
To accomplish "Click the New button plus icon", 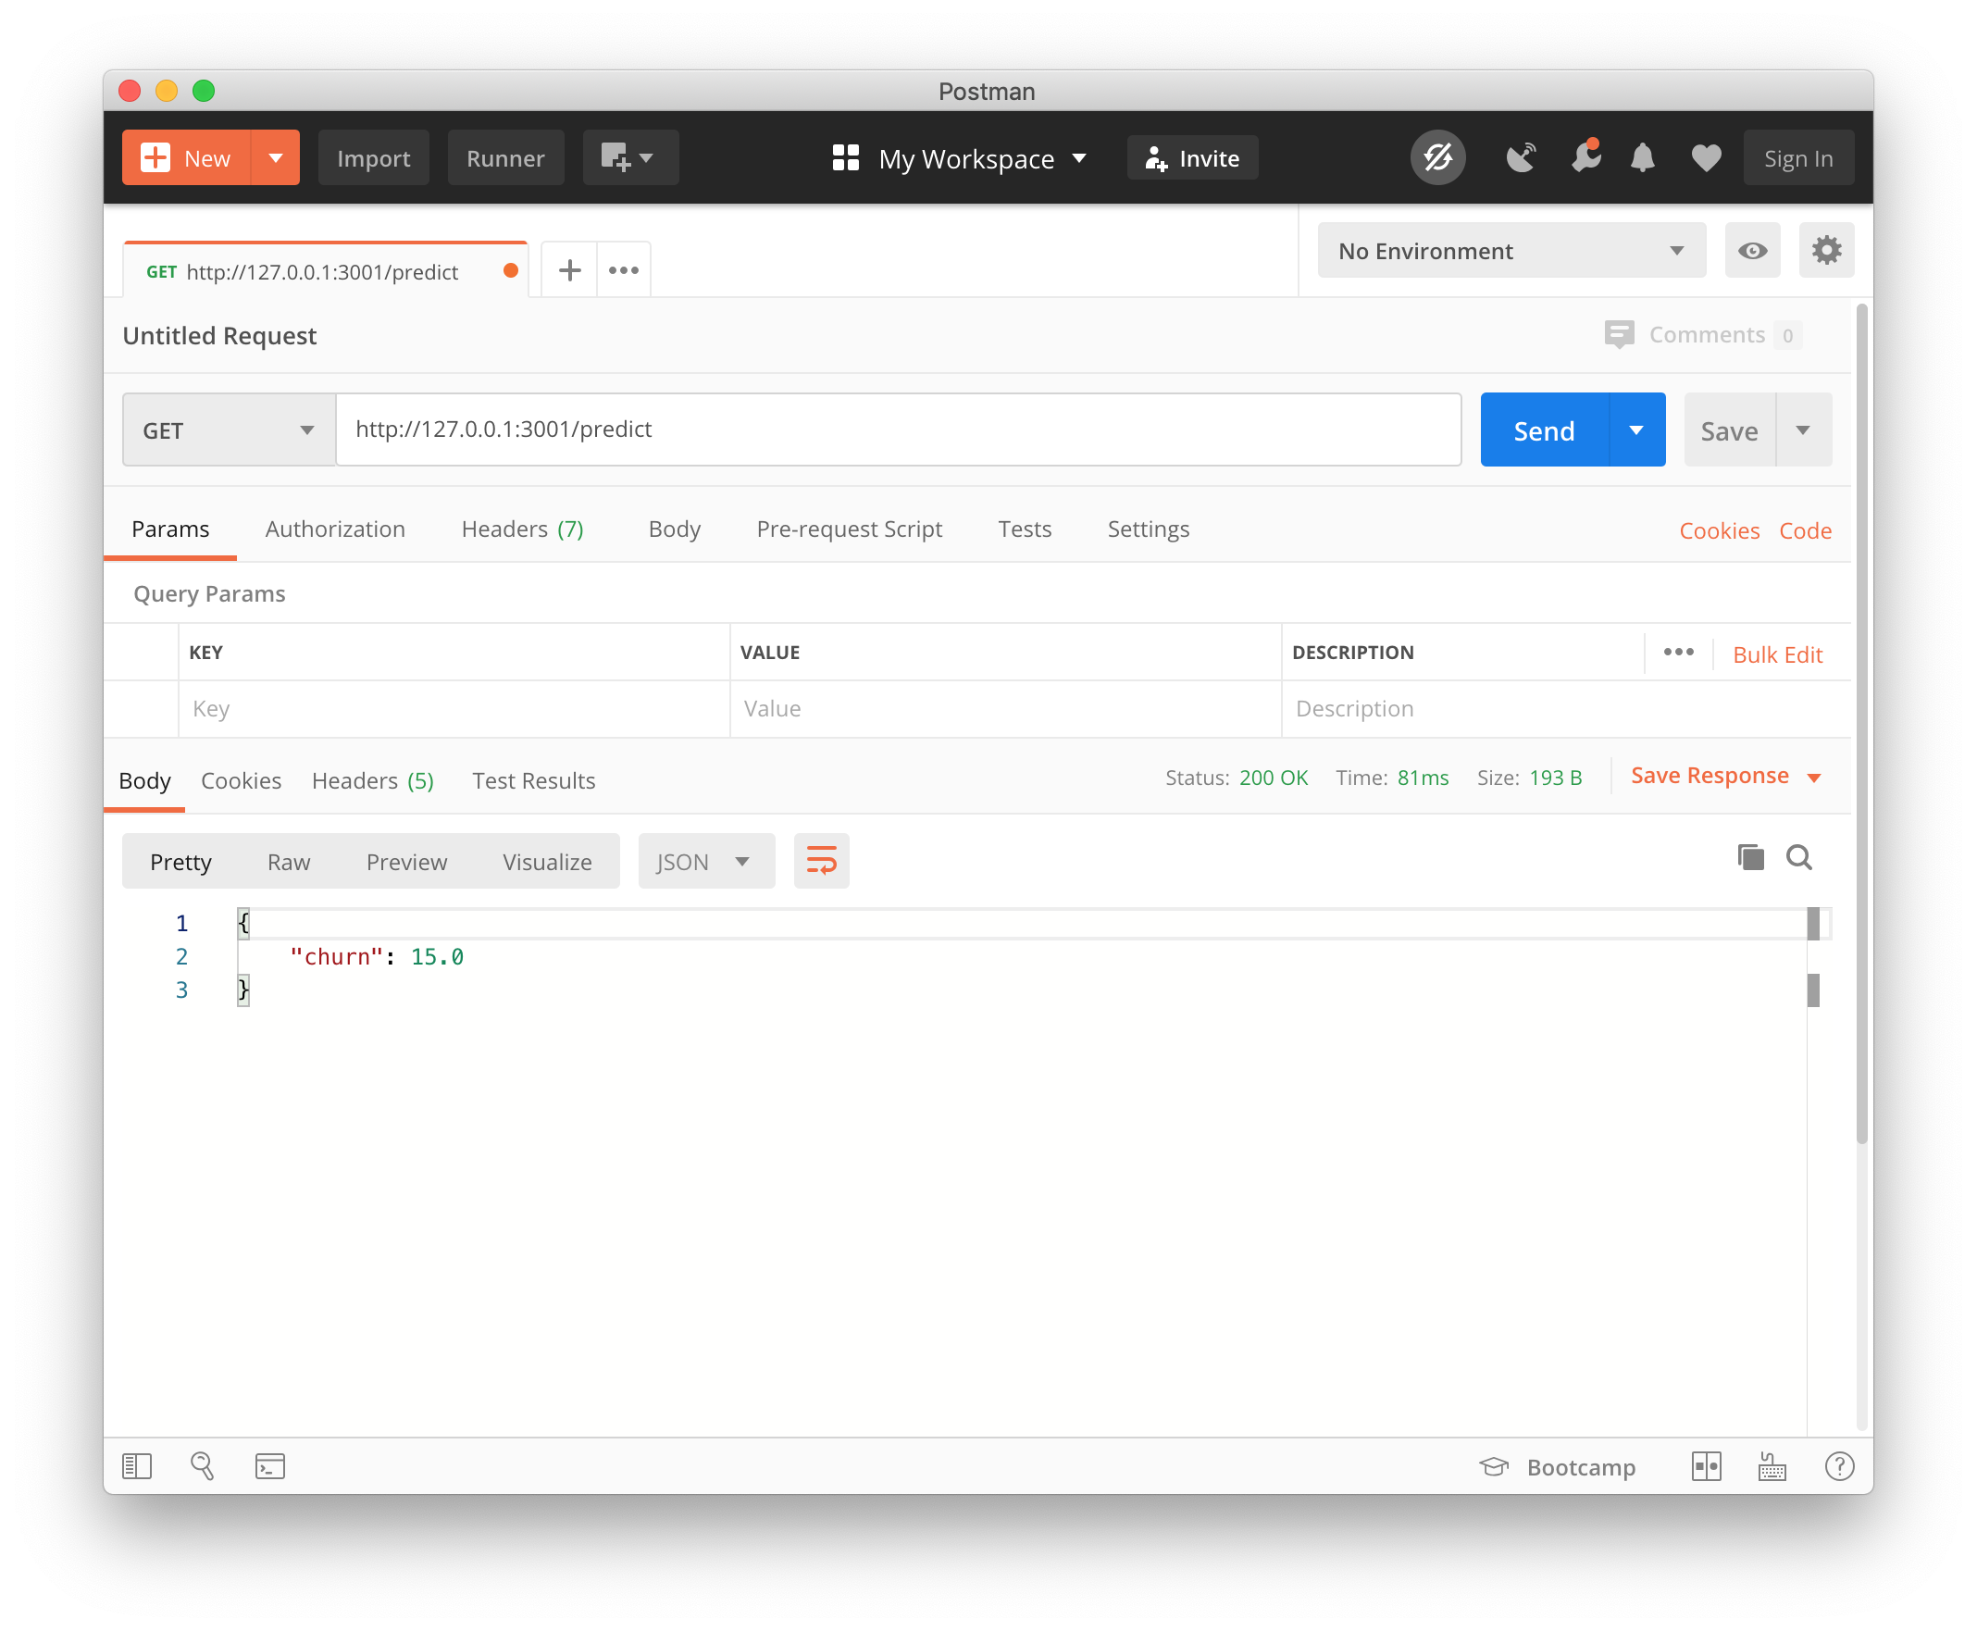I will (155, 158).
